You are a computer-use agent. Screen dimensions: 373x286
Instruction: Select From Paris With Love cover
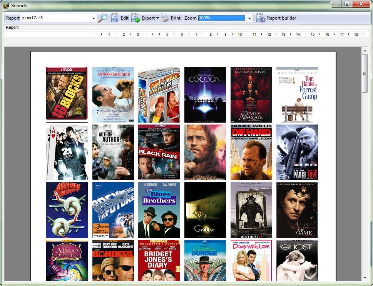point(297,152)
